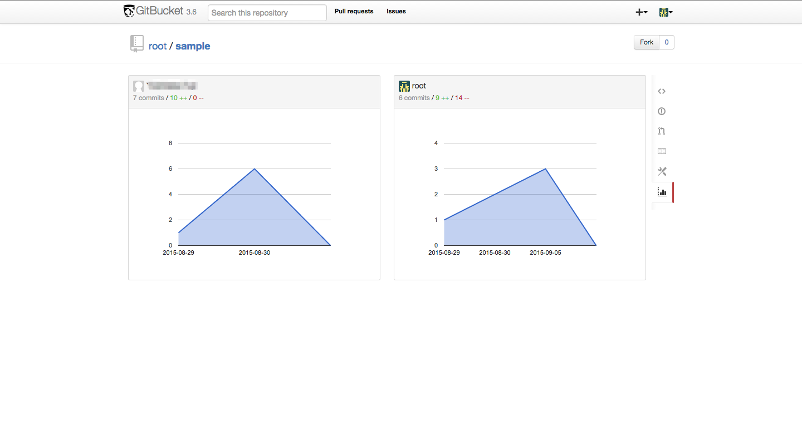Open the user avatar account dropdown
Viewport: 802px width, 421px height.
(666, 12)
